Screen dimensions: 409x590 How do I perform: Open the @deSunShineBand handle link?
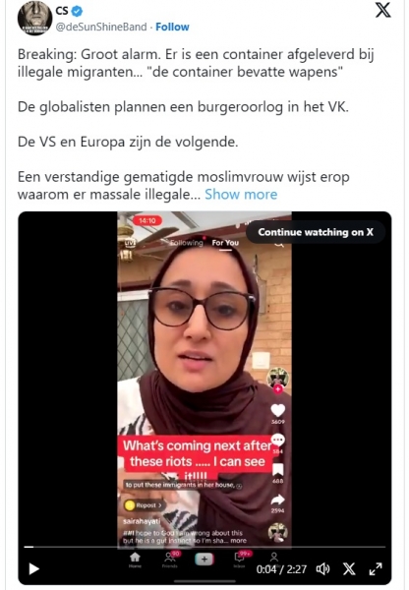[x=101, y=28]
